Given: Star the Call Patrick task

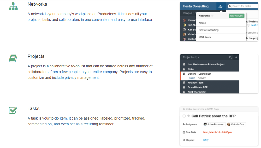Looking at the screenshot, I should (188, 116).
